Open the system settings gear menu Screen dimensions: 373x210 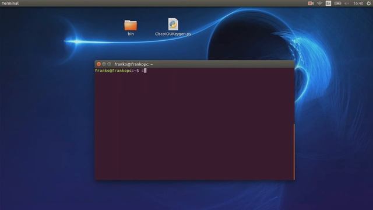point(369,3)
